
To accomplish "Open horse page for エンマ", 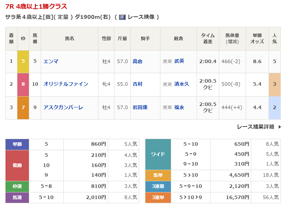I will pyautogui.click(x=51, y=61).
